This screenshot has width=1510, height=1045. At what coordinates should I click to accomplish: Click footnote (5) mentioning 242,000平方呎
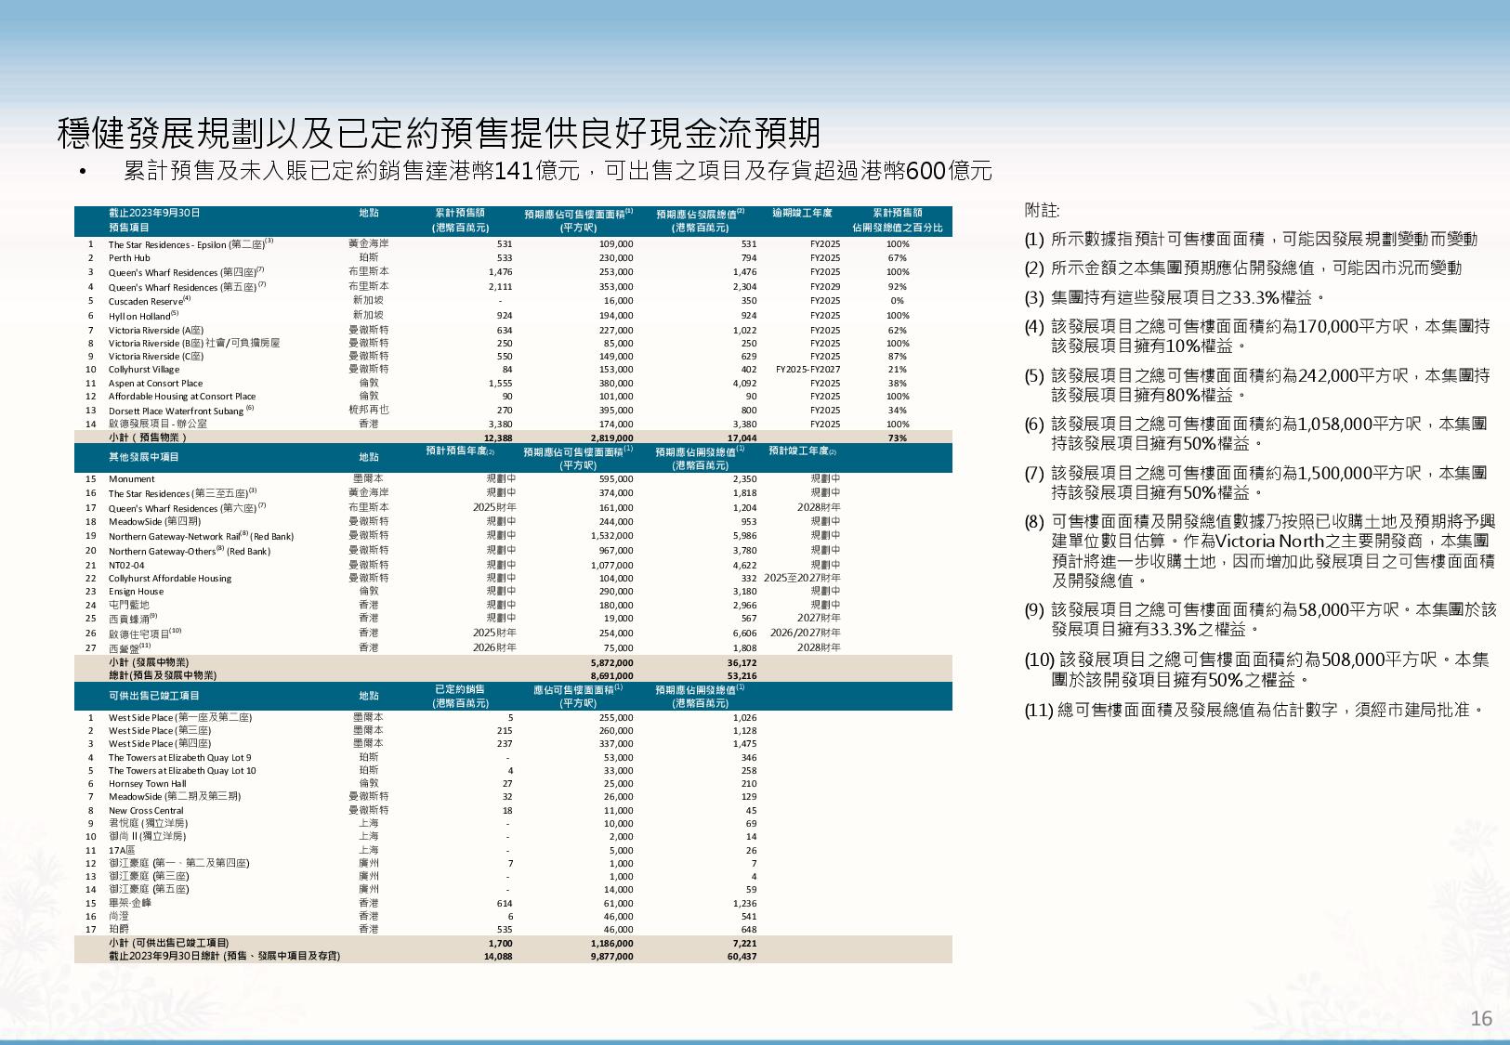(1257, 385)
